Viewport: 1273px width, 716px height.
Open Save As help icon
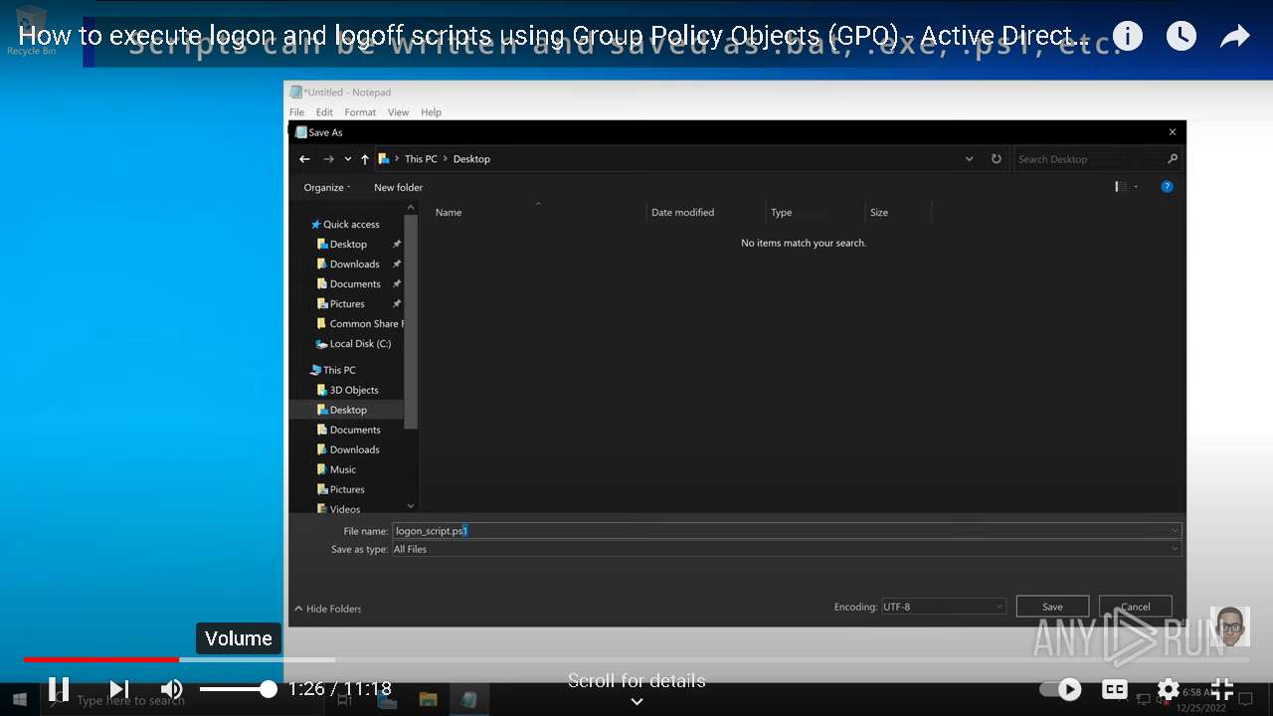[1167, 187]
